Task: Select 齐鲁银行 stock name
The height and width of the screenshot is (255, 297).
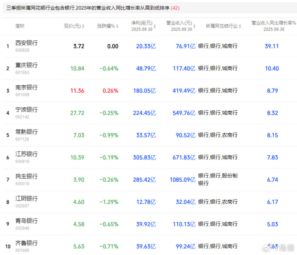Action: point(26,243)
